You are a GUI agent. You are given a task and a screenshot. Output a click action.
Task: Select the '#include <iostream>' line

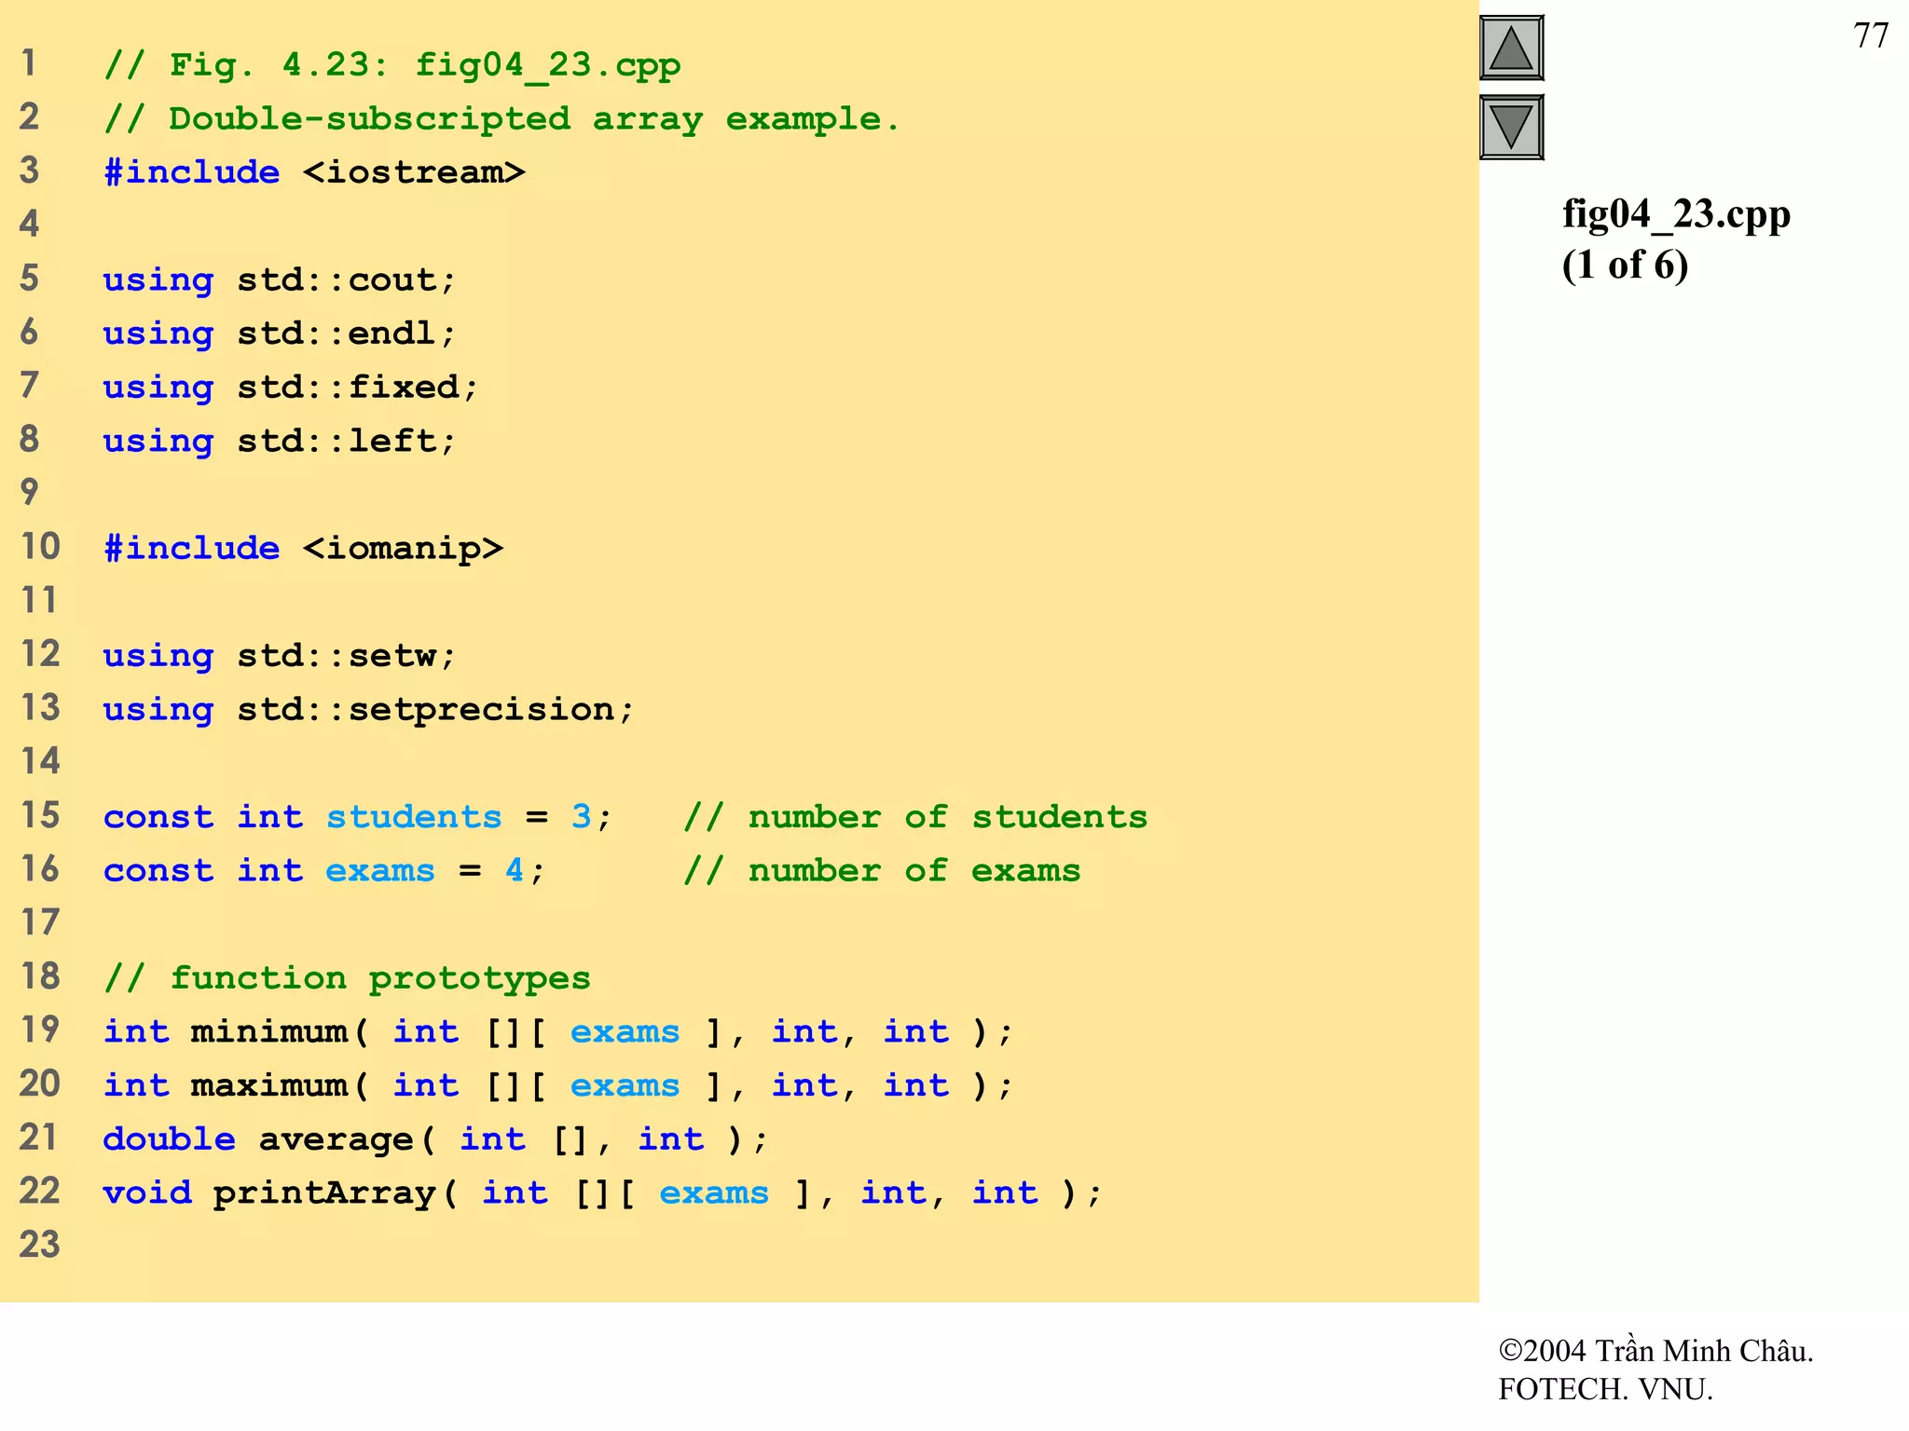[x=315, y=172]
